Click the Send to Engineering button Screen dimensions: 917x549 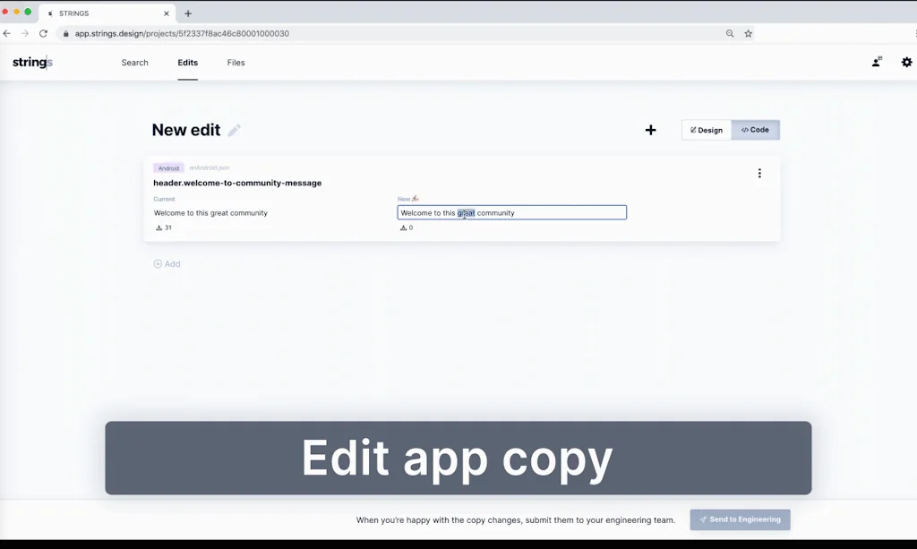click(740, 519)
